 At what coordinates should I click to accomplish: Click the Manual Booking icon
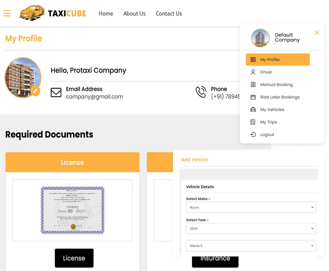[253, 84]
